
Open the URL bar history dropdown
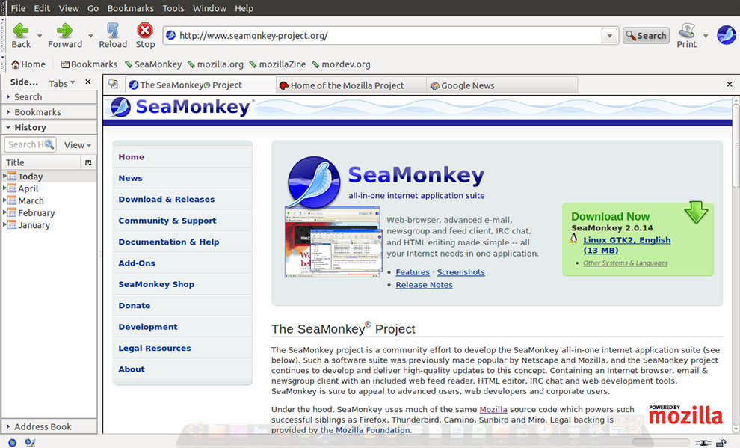coord(610,36)
